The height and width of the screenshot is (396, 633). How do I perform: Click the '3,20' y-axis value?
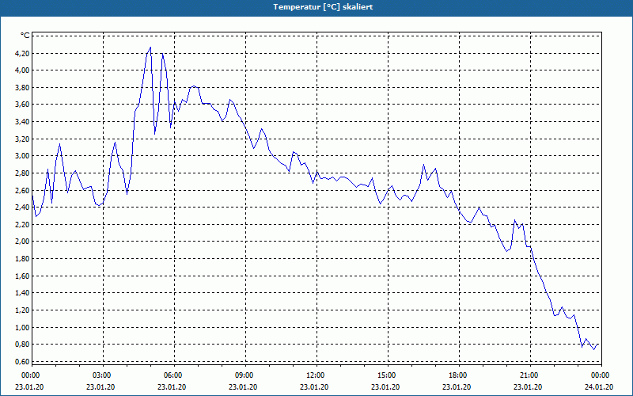[x=22, y=139]
